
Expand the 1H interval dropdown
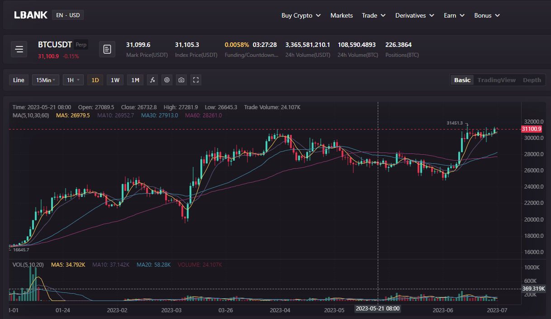point(73,80)
